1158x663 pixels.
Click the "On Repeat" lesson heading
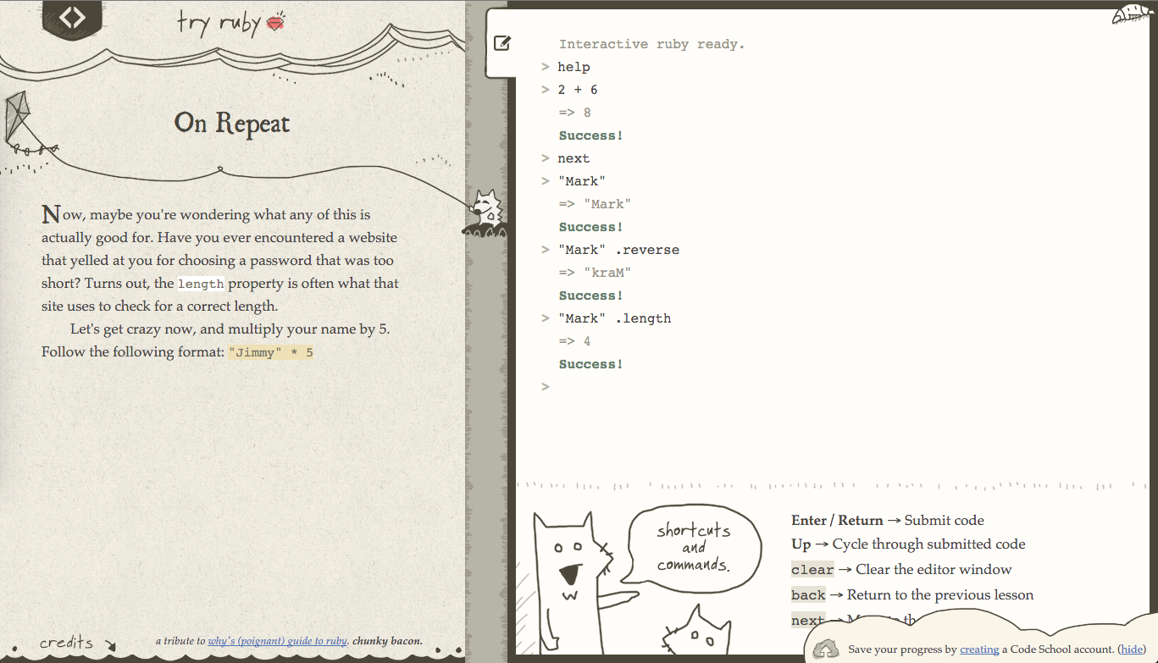click(x=232, y=124)
